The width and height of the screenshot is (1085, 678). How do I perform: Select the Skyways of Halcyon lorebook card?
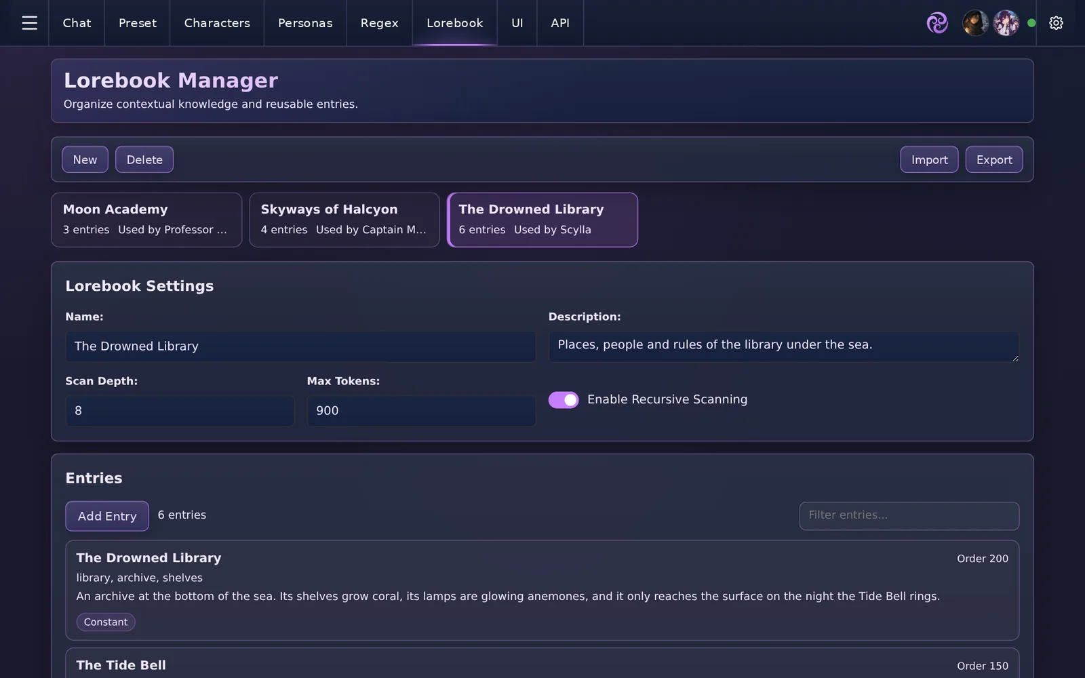(344, 220)
